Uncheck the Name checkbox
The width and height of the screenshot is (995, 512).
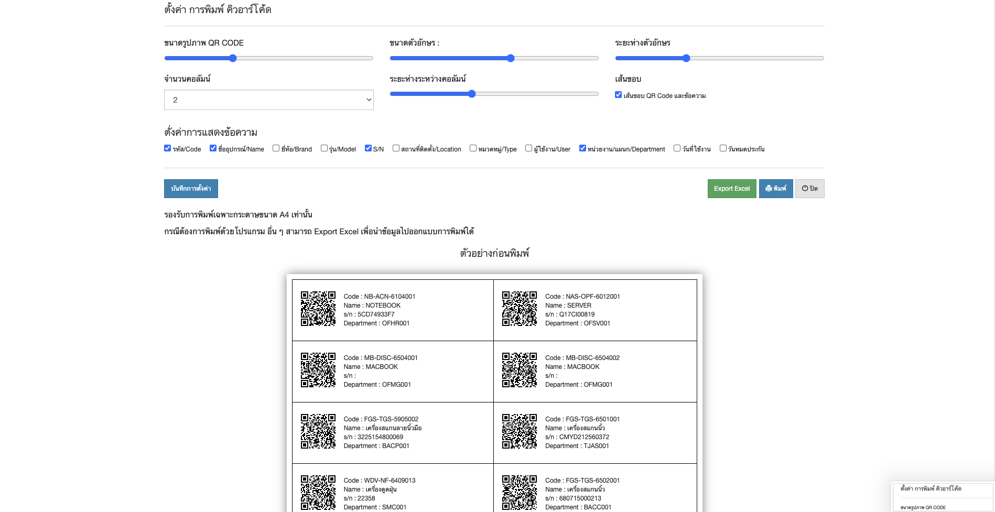pos(213,148)
